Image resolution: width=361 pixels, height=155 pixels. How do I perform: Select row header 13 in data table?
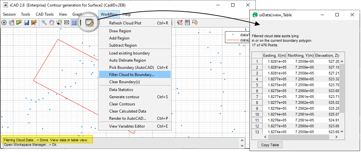[257, 132]
